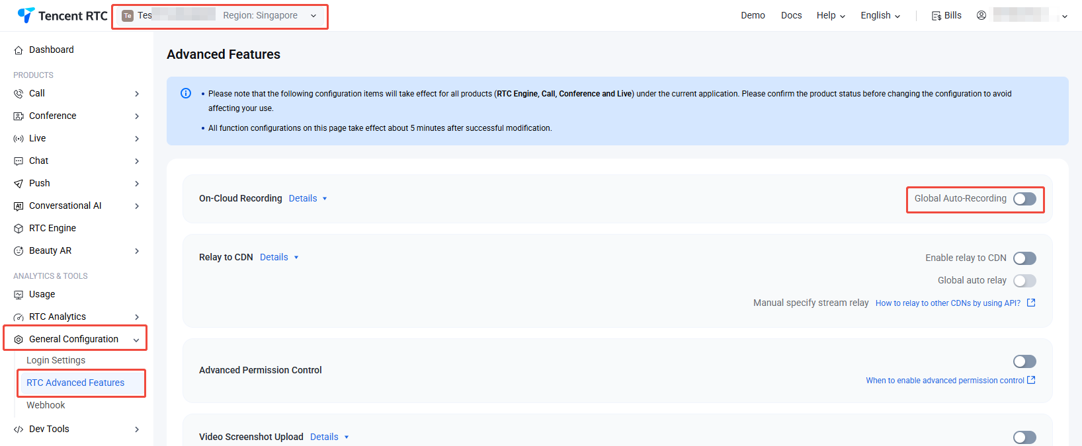The image size is (1082, 446).
Task: Expand the Live submenu chevron
Action: click(x=137, y=139)
